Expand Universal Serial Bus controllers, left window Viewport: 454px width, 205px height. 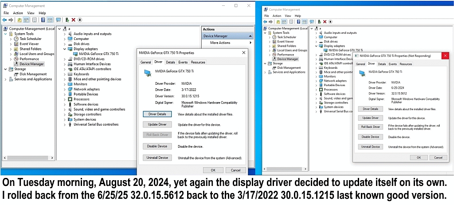(x=65, y=124)
